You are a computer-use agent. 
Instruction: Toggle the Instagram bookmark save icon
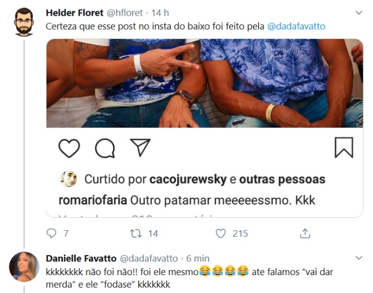(x=344, y=147)
